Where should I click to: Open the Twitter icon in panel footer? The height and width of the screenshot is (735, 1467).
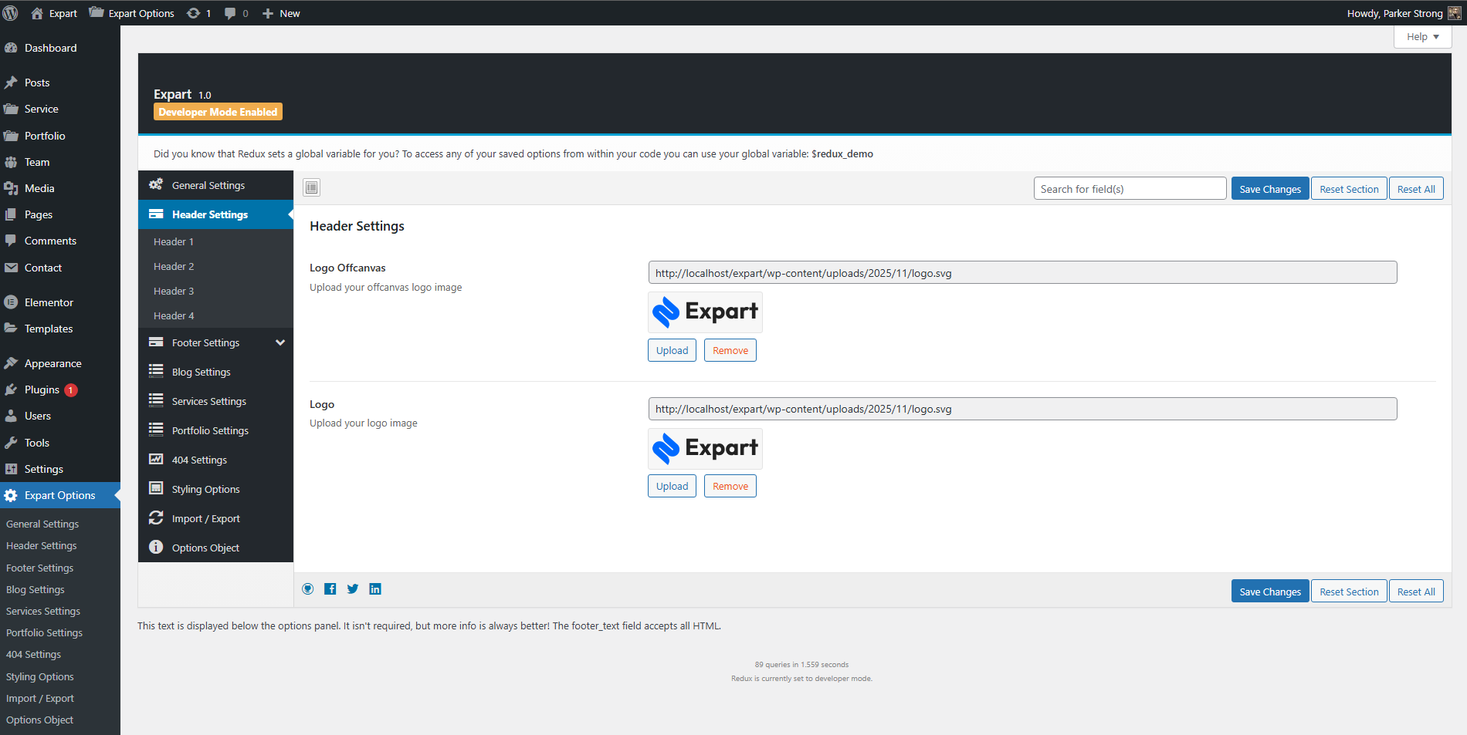[x=352, y=589]
